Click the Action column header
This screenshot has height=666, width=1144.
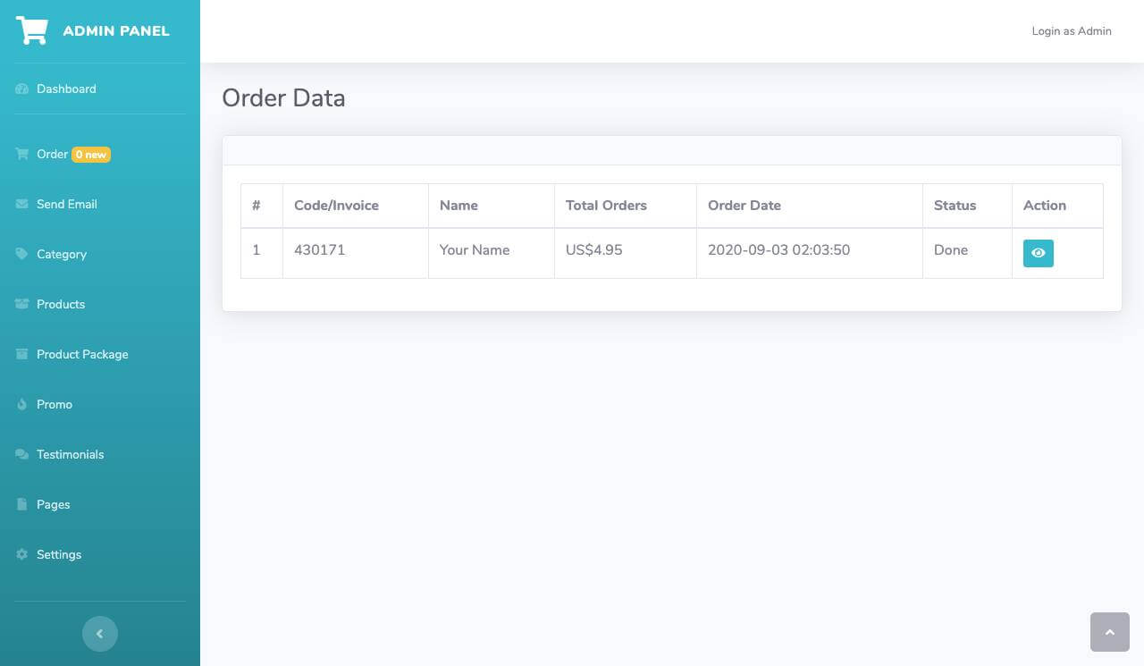click(x=1057, y=206)
